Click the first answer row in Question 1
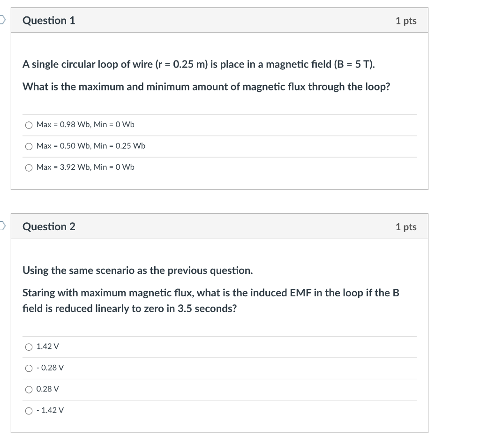This screenshot has width=480, height=437. 84,125
